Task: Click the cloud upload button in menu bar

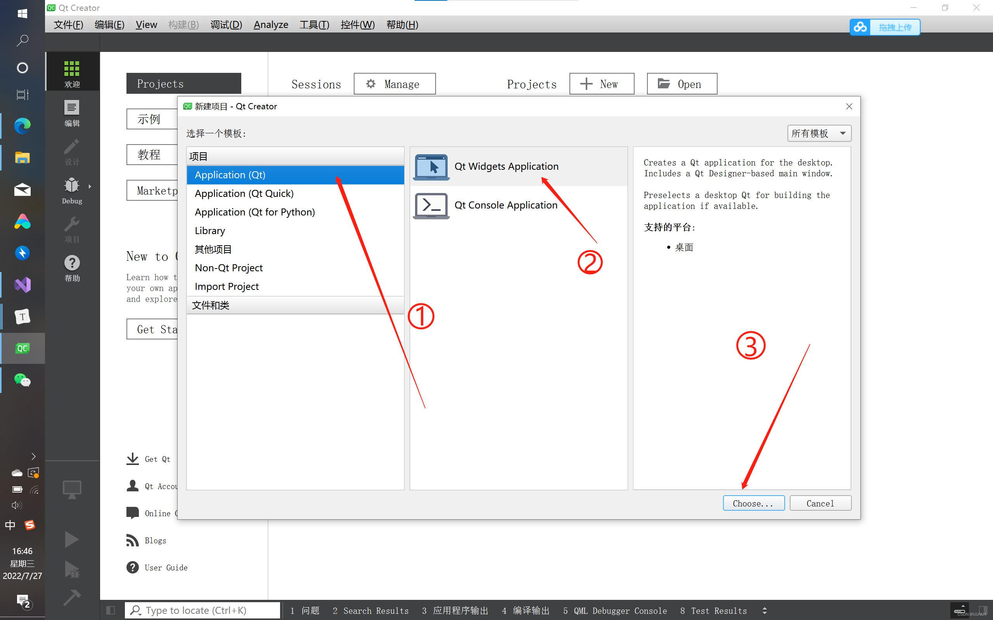Action: click(885, 27)
